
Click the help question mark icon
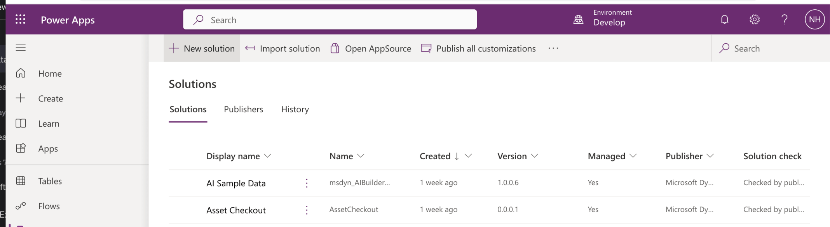tap(784, 19)
